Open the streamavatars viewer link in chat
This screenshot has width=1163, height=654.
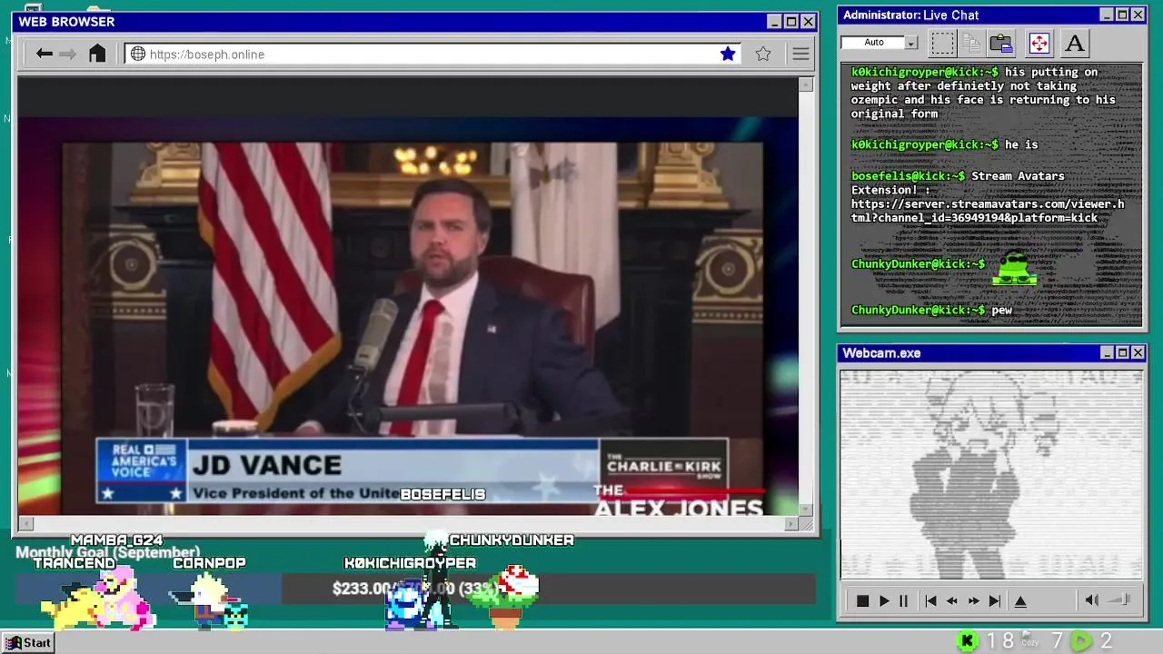pyautogui.click(x=987, y=211)
